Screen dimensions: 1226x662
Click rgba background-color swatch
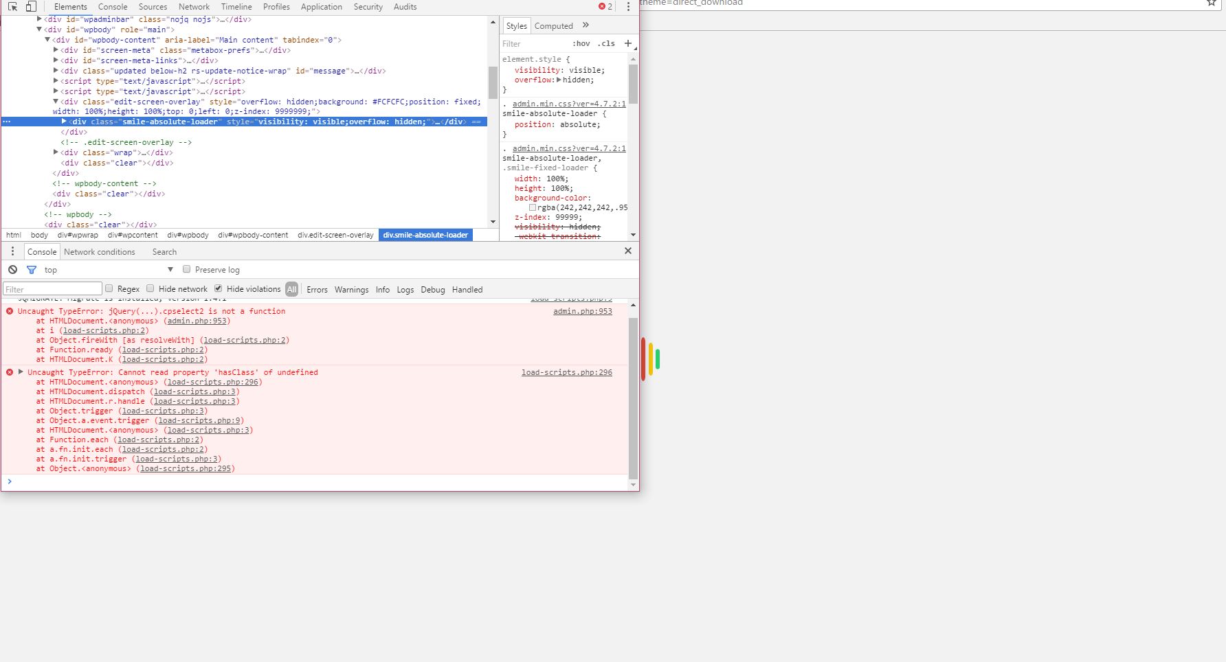[533, 207]
